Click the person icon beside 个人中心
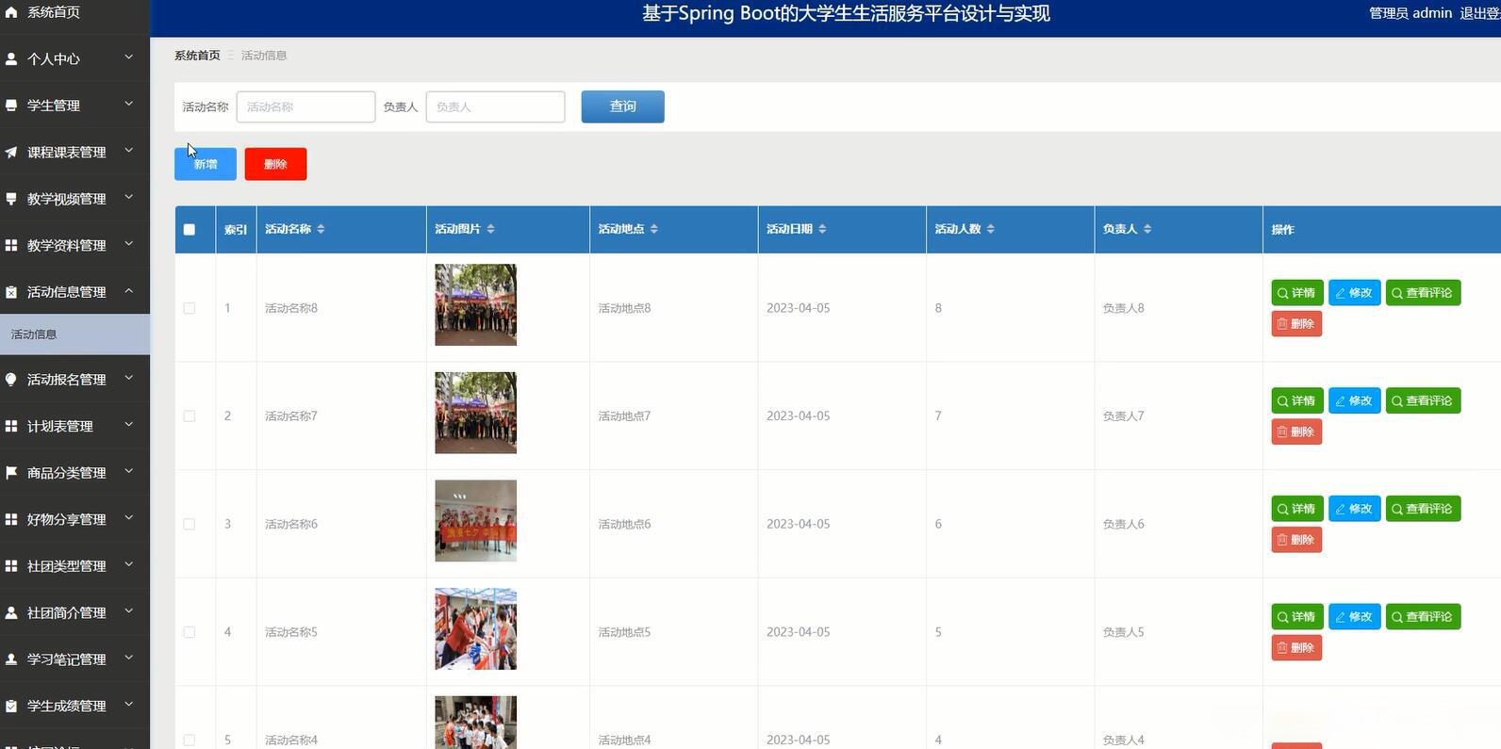1501x749 pixels. pyautogui.click(x=11, y=58)
